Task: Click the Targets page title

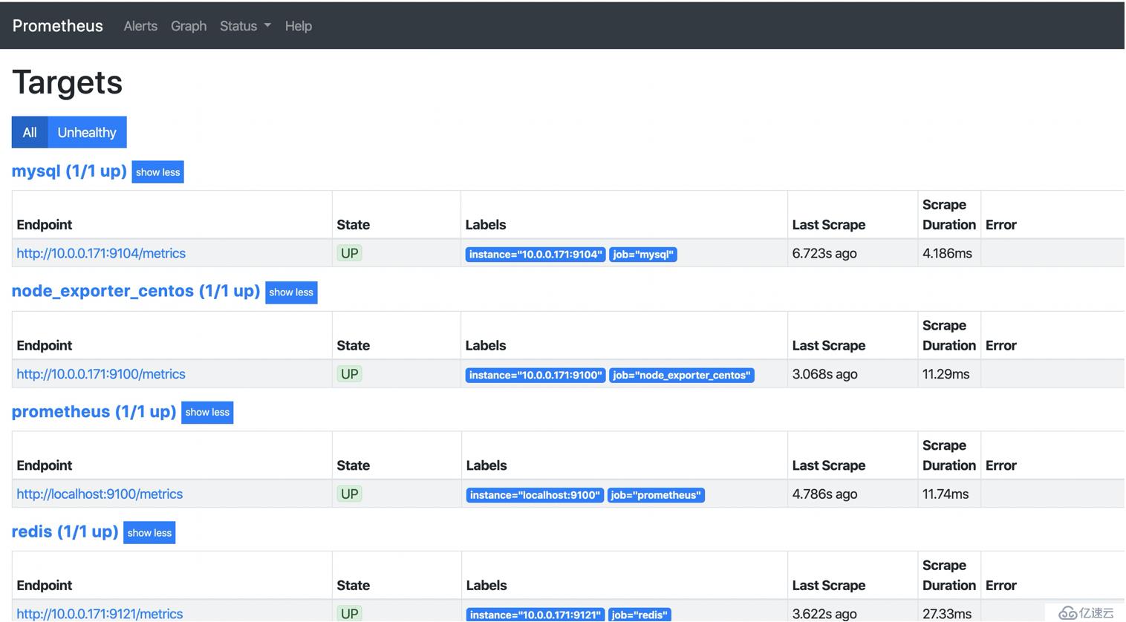Action: [68, 82]
